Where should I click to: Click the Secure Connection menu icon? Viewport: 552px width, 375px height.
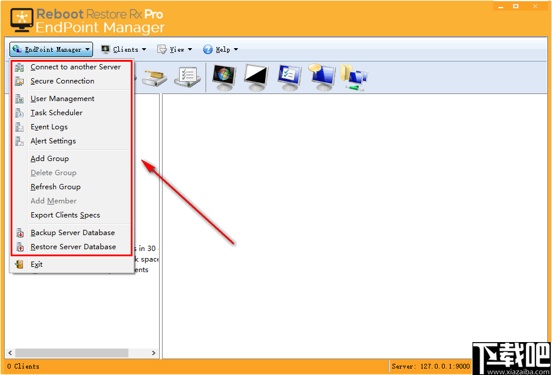point(19,81)
